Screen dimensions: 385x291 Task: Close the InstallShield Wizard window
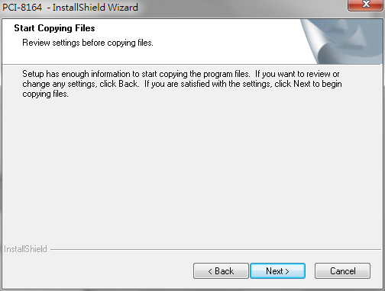366,5
